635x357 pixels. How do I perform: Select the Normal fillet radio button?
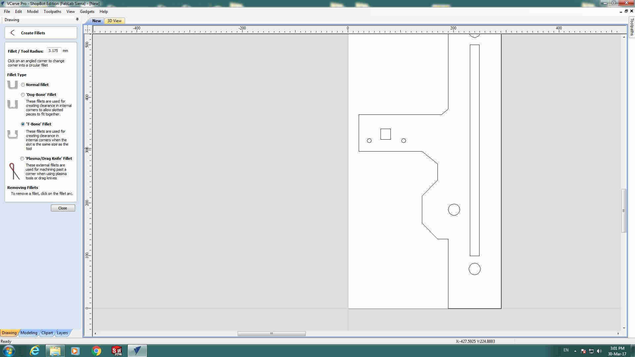tap(23, 85)
